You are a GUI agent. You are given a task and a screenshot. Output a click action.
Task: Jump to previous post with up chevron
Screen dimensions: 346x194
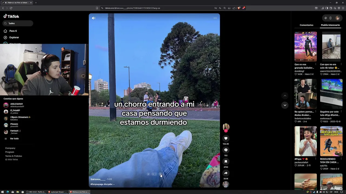[285, 96]
